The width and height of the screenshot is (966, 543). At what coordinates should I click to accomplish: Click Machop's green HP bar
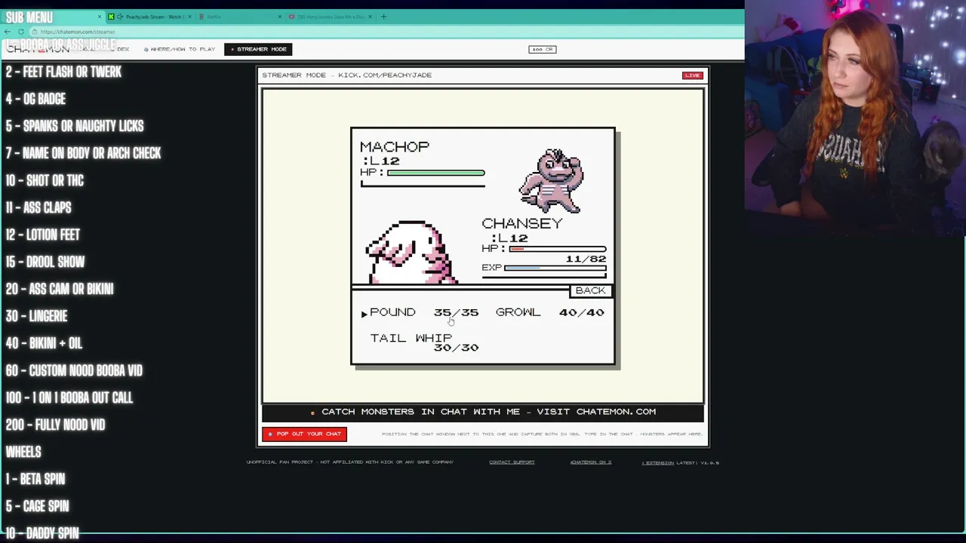click(435, 173)
